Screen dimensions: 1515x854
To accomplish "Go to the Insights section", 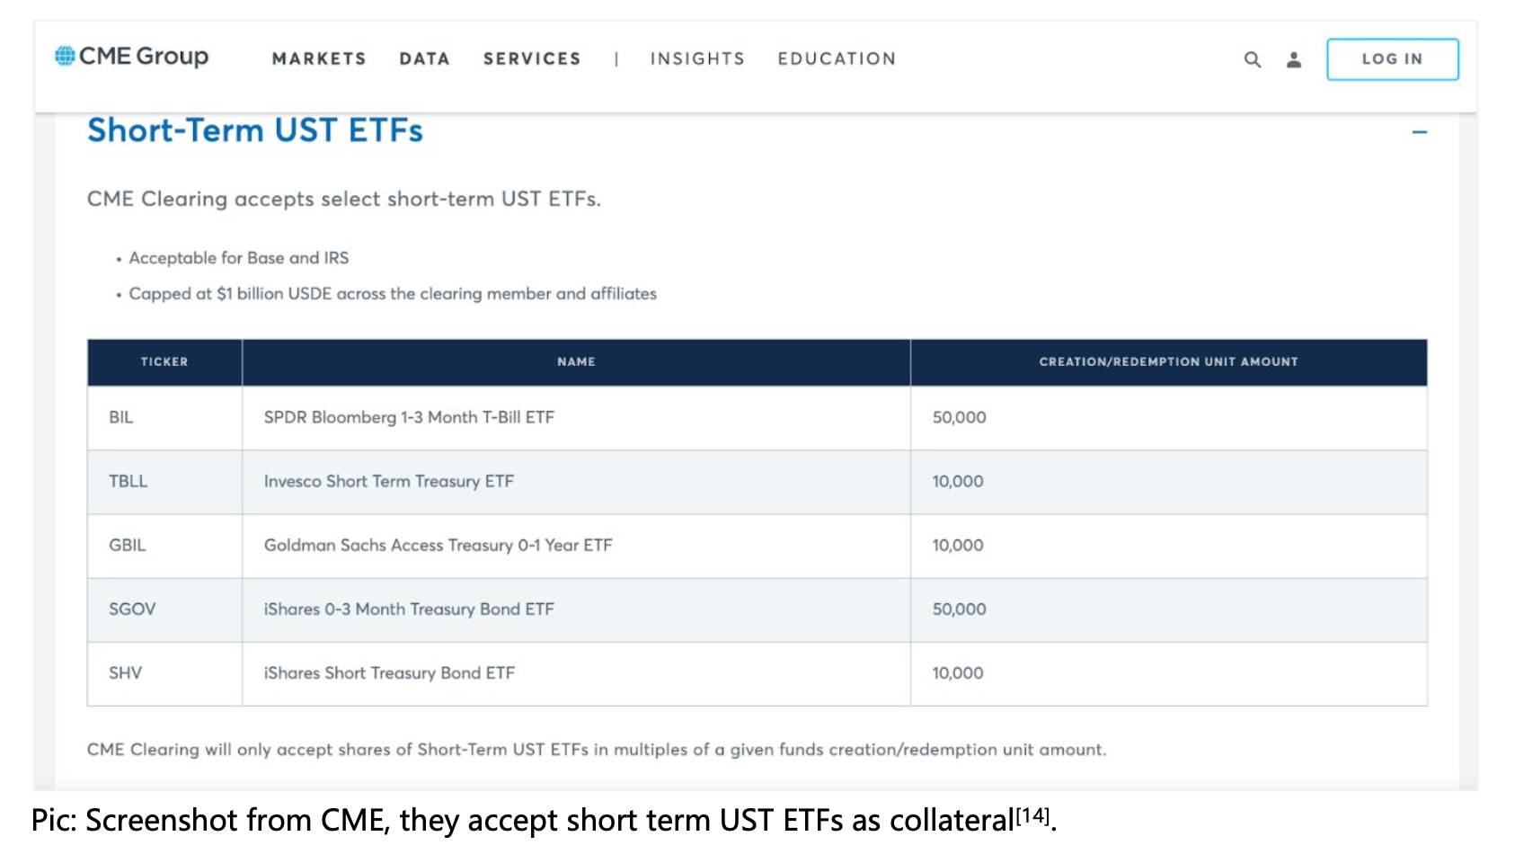I will (697, 58).
